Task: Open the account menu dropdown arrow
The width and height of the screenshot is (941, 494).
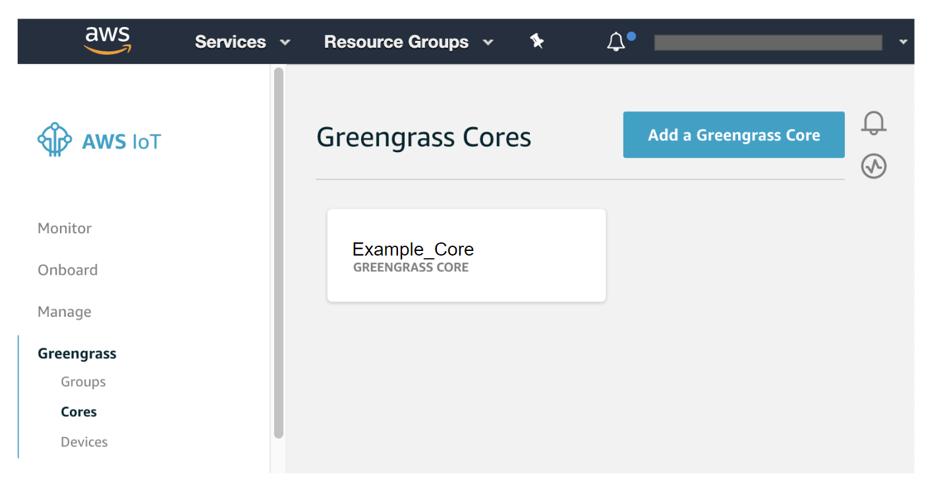Action: click(903, 42)
